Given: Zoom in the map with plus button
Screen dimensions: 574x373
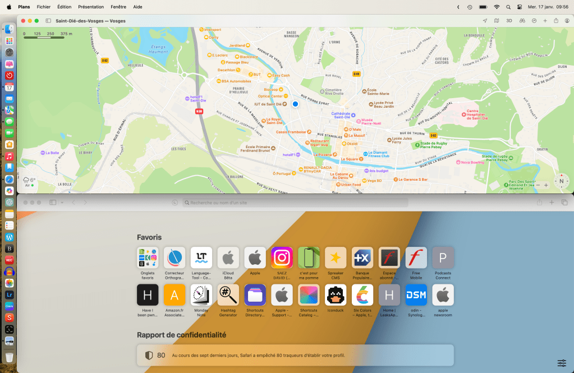Looking at the screenshot, I should [547, 185].
